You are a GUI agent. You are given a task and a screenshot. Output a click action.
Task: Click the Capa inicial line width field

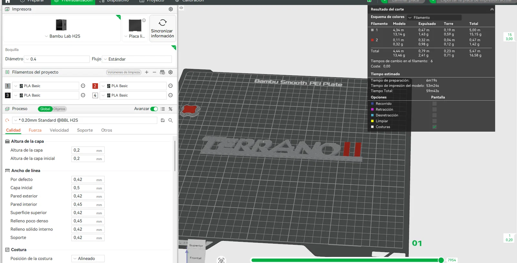pos(88,188)
